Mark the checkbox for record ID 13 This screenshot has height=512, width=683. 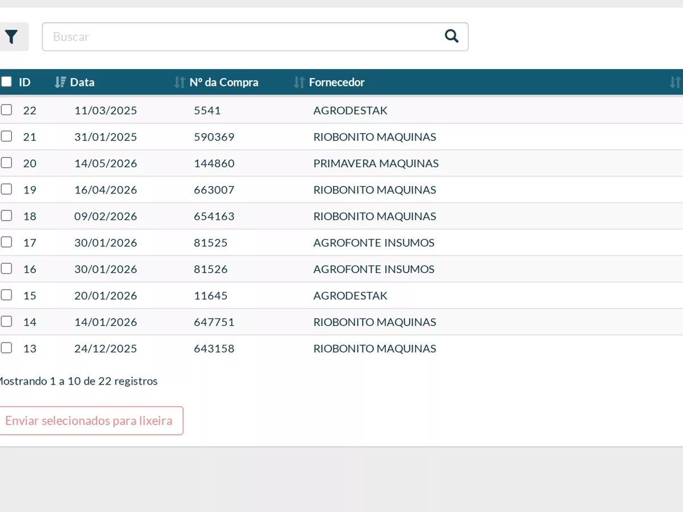coord(6,348)
